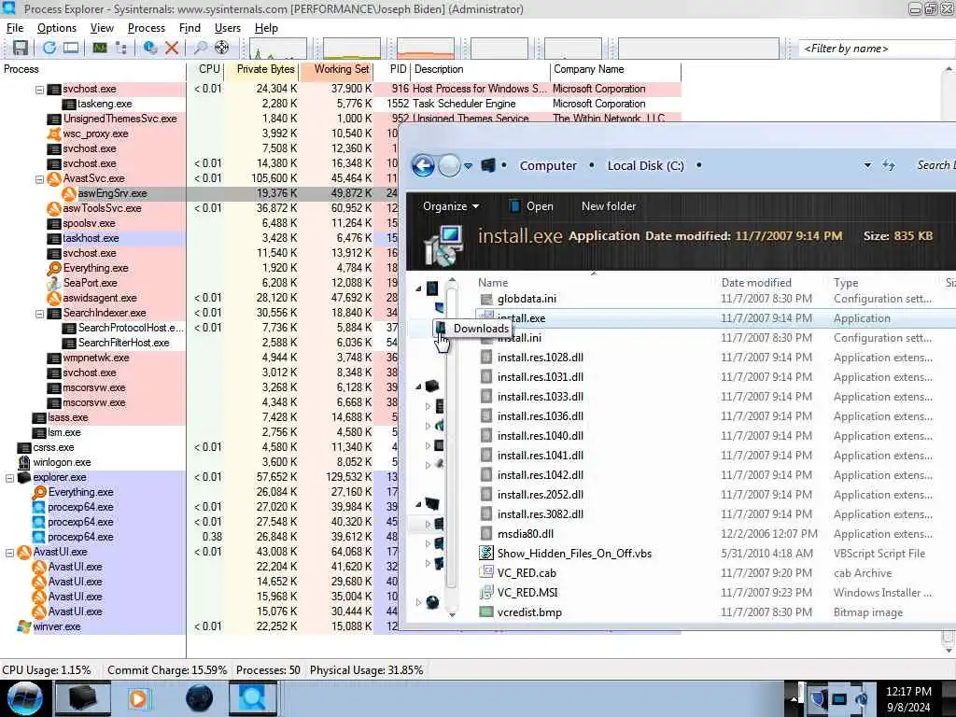Click the Local Disk (C:) breadcrumb
The image size is (956, 717).
645,165
